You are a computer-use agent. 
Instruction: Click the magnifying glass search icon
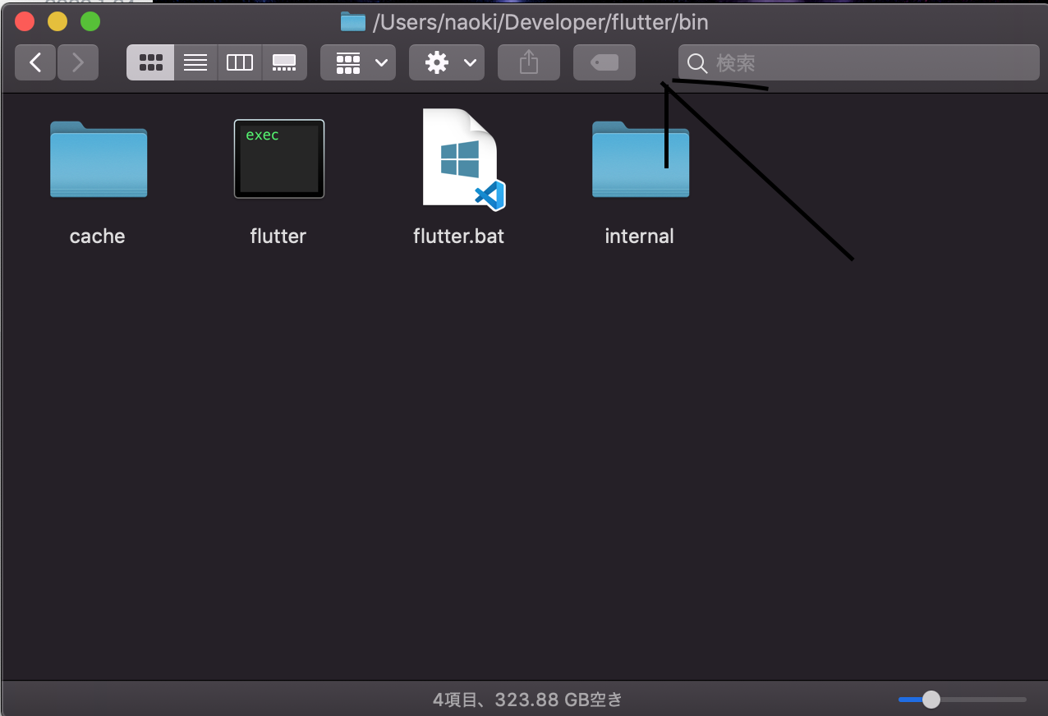[697, 63]
